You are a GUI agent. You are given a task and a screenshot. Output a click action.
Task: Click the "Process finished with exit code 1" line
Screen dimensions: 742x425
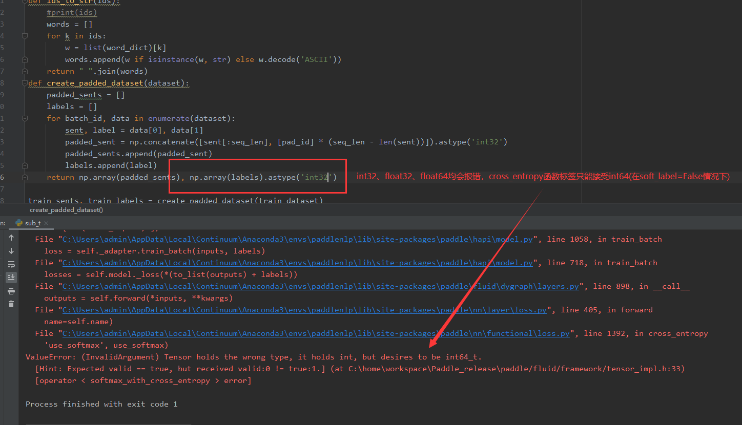click(101, 404)
